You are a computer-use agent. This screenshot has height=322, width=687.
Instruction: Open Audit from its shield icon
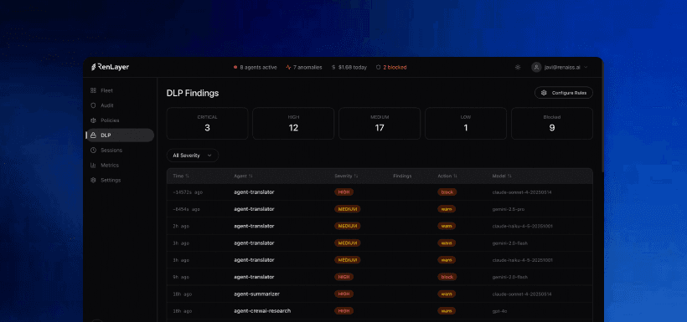point(93,105)
